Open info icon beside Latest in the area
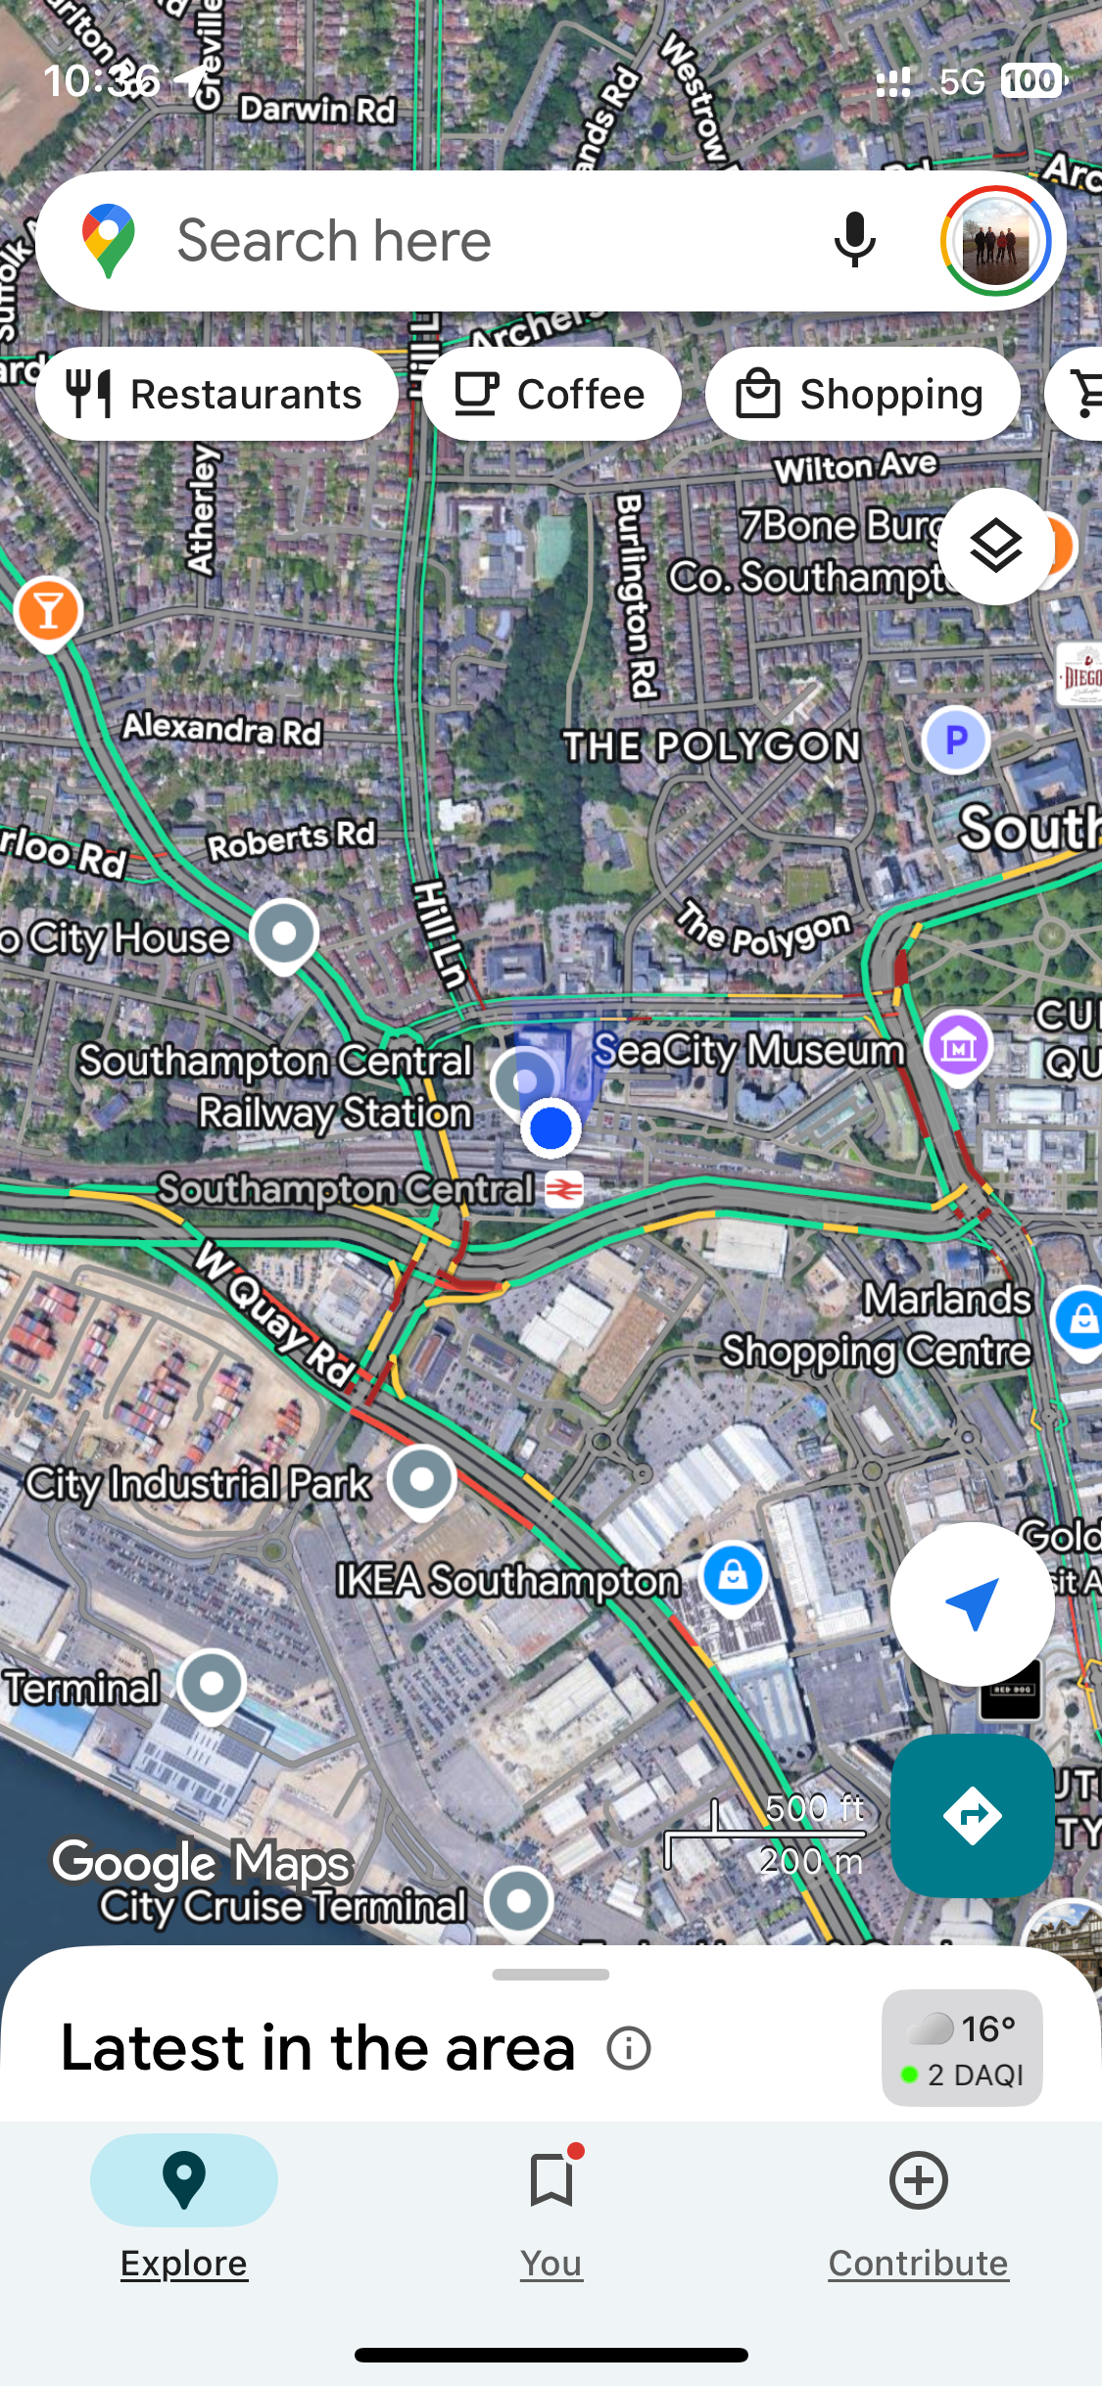 pyautogui.click(x=628, y=2048)
